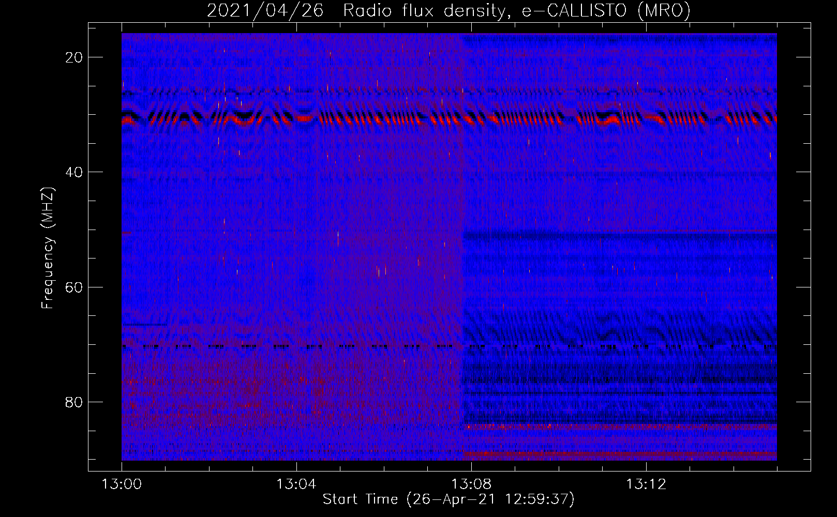
Task: Click the '13:00' time tick label
Action: (122, 484)
